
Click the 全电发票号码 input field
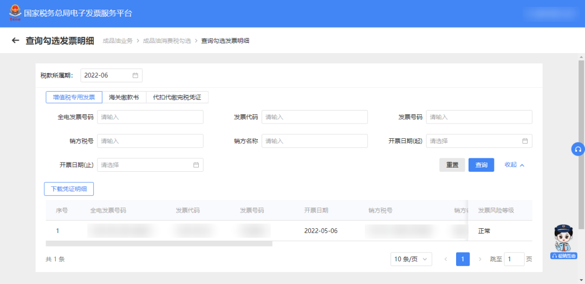[150, 117]
